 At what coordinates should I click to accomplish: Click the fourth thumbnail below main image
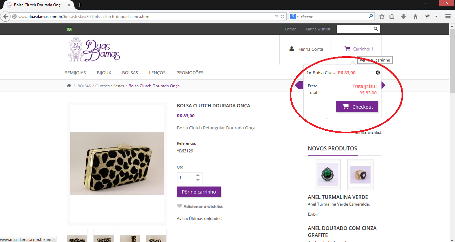(156, 236)
